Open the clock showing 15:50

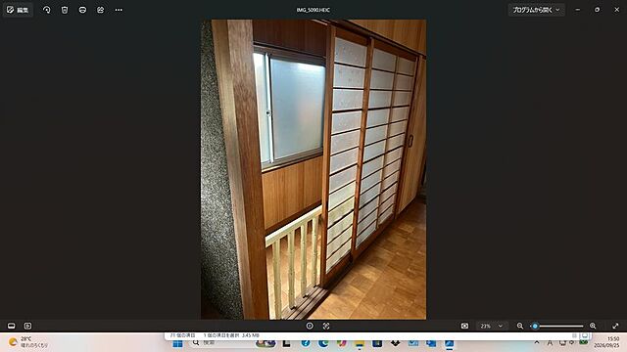pyautogui.click(x=606, y=342)
